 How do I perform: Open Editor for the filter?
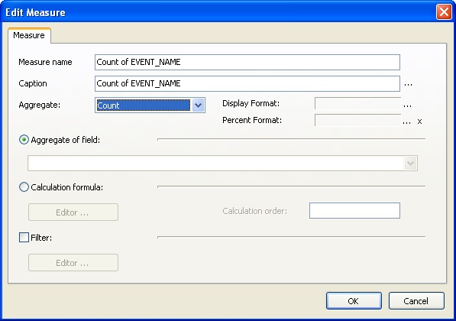(x=73, y=263)
